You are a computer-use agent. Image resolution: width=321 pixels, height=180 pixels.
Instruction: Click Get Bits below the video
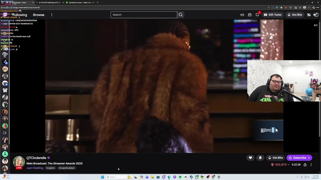click(x=275, y=158)
